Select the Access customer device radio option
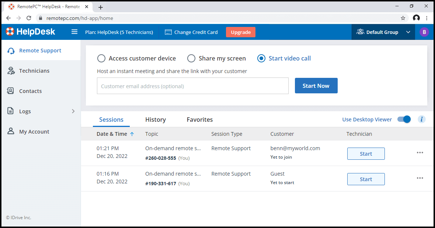 point(101,58)
